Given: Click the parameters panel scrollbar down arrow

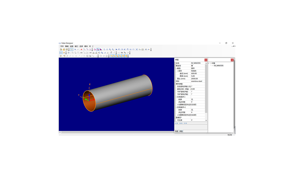Looking at the screenshot, I should coord(206,121).
